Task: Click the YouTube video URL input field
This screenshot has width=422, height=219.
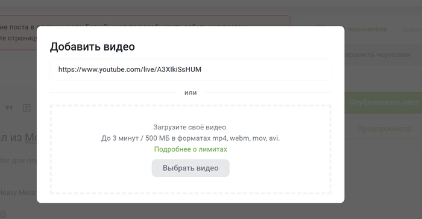Action: (191, 70)
